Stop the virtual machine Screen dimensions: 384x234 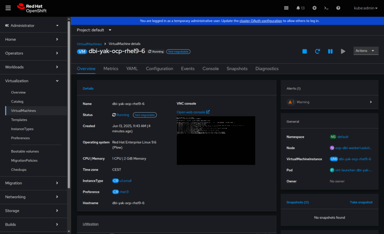click(304, 51)
